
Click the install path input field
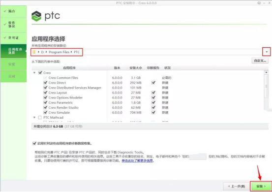coord(147,52)
